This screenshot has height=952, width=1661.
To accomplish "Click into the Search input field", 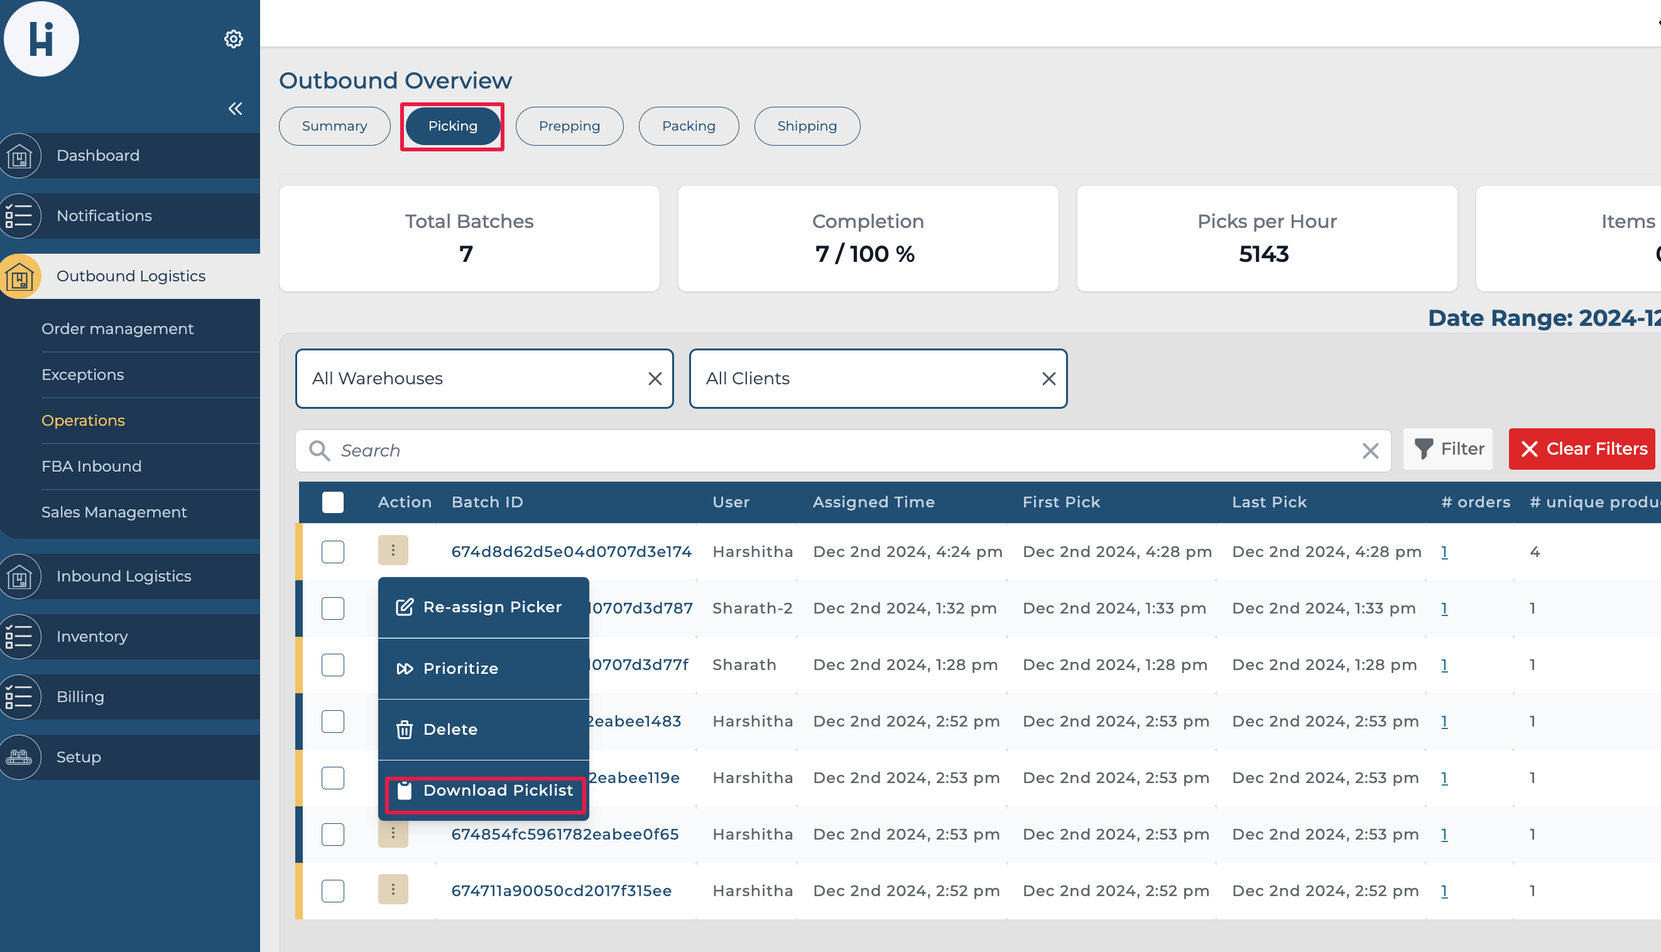I will [837, 451].
